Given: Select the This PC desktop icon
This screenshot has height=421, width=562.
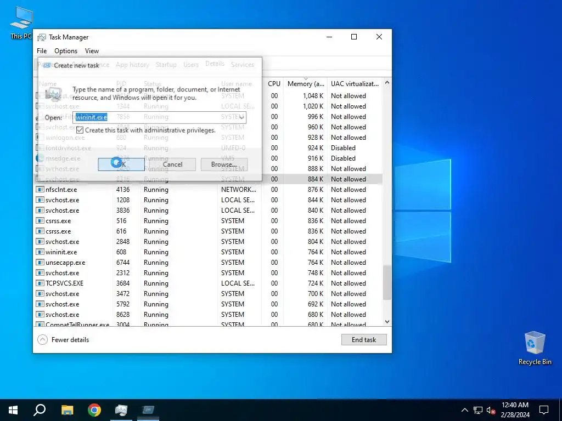Looking at the screenshot, I should coord(21,23).
